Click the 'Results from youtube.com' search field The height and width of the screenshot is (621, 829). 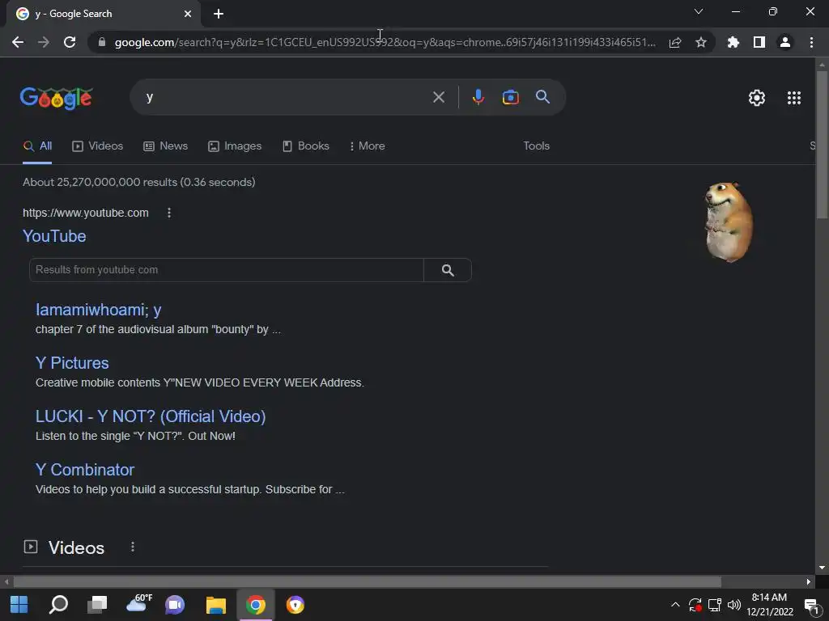point(227,270)
